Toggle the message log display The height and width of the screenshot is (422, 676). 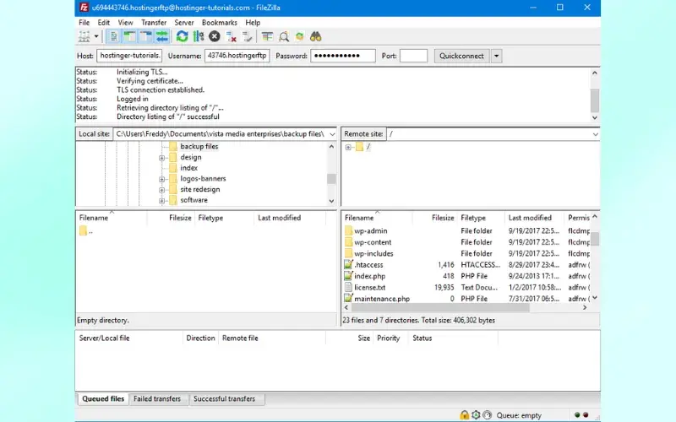point(114,36)
